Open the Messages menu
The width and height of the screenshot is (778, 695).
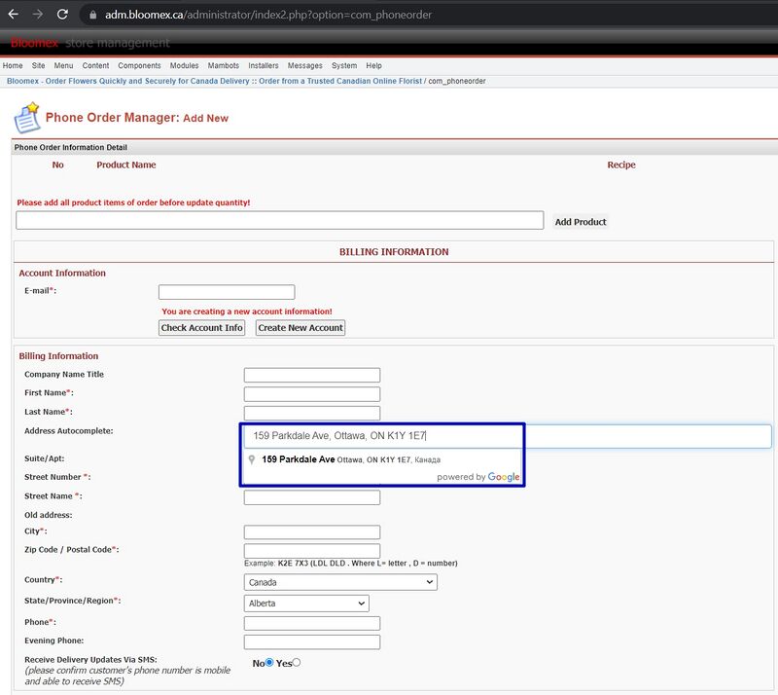click(x=305, y=65)
